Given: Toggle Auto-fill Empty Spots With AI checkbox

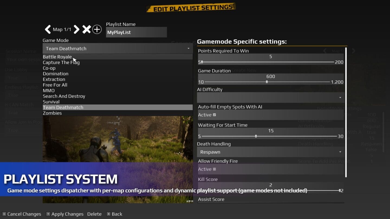Looking at the screenshot, I should (214, 115).
